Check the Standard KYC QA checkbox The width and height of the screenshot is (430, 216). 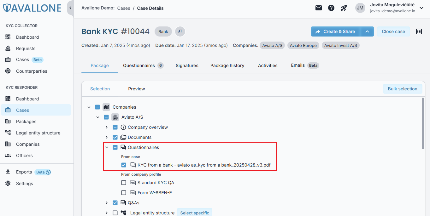click(x=124, y=183)
